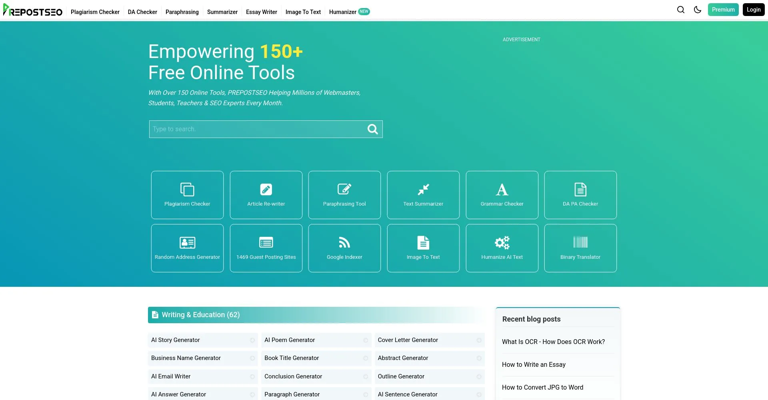Click the arrow icon beside AI Story Generator

coord(252,340)
